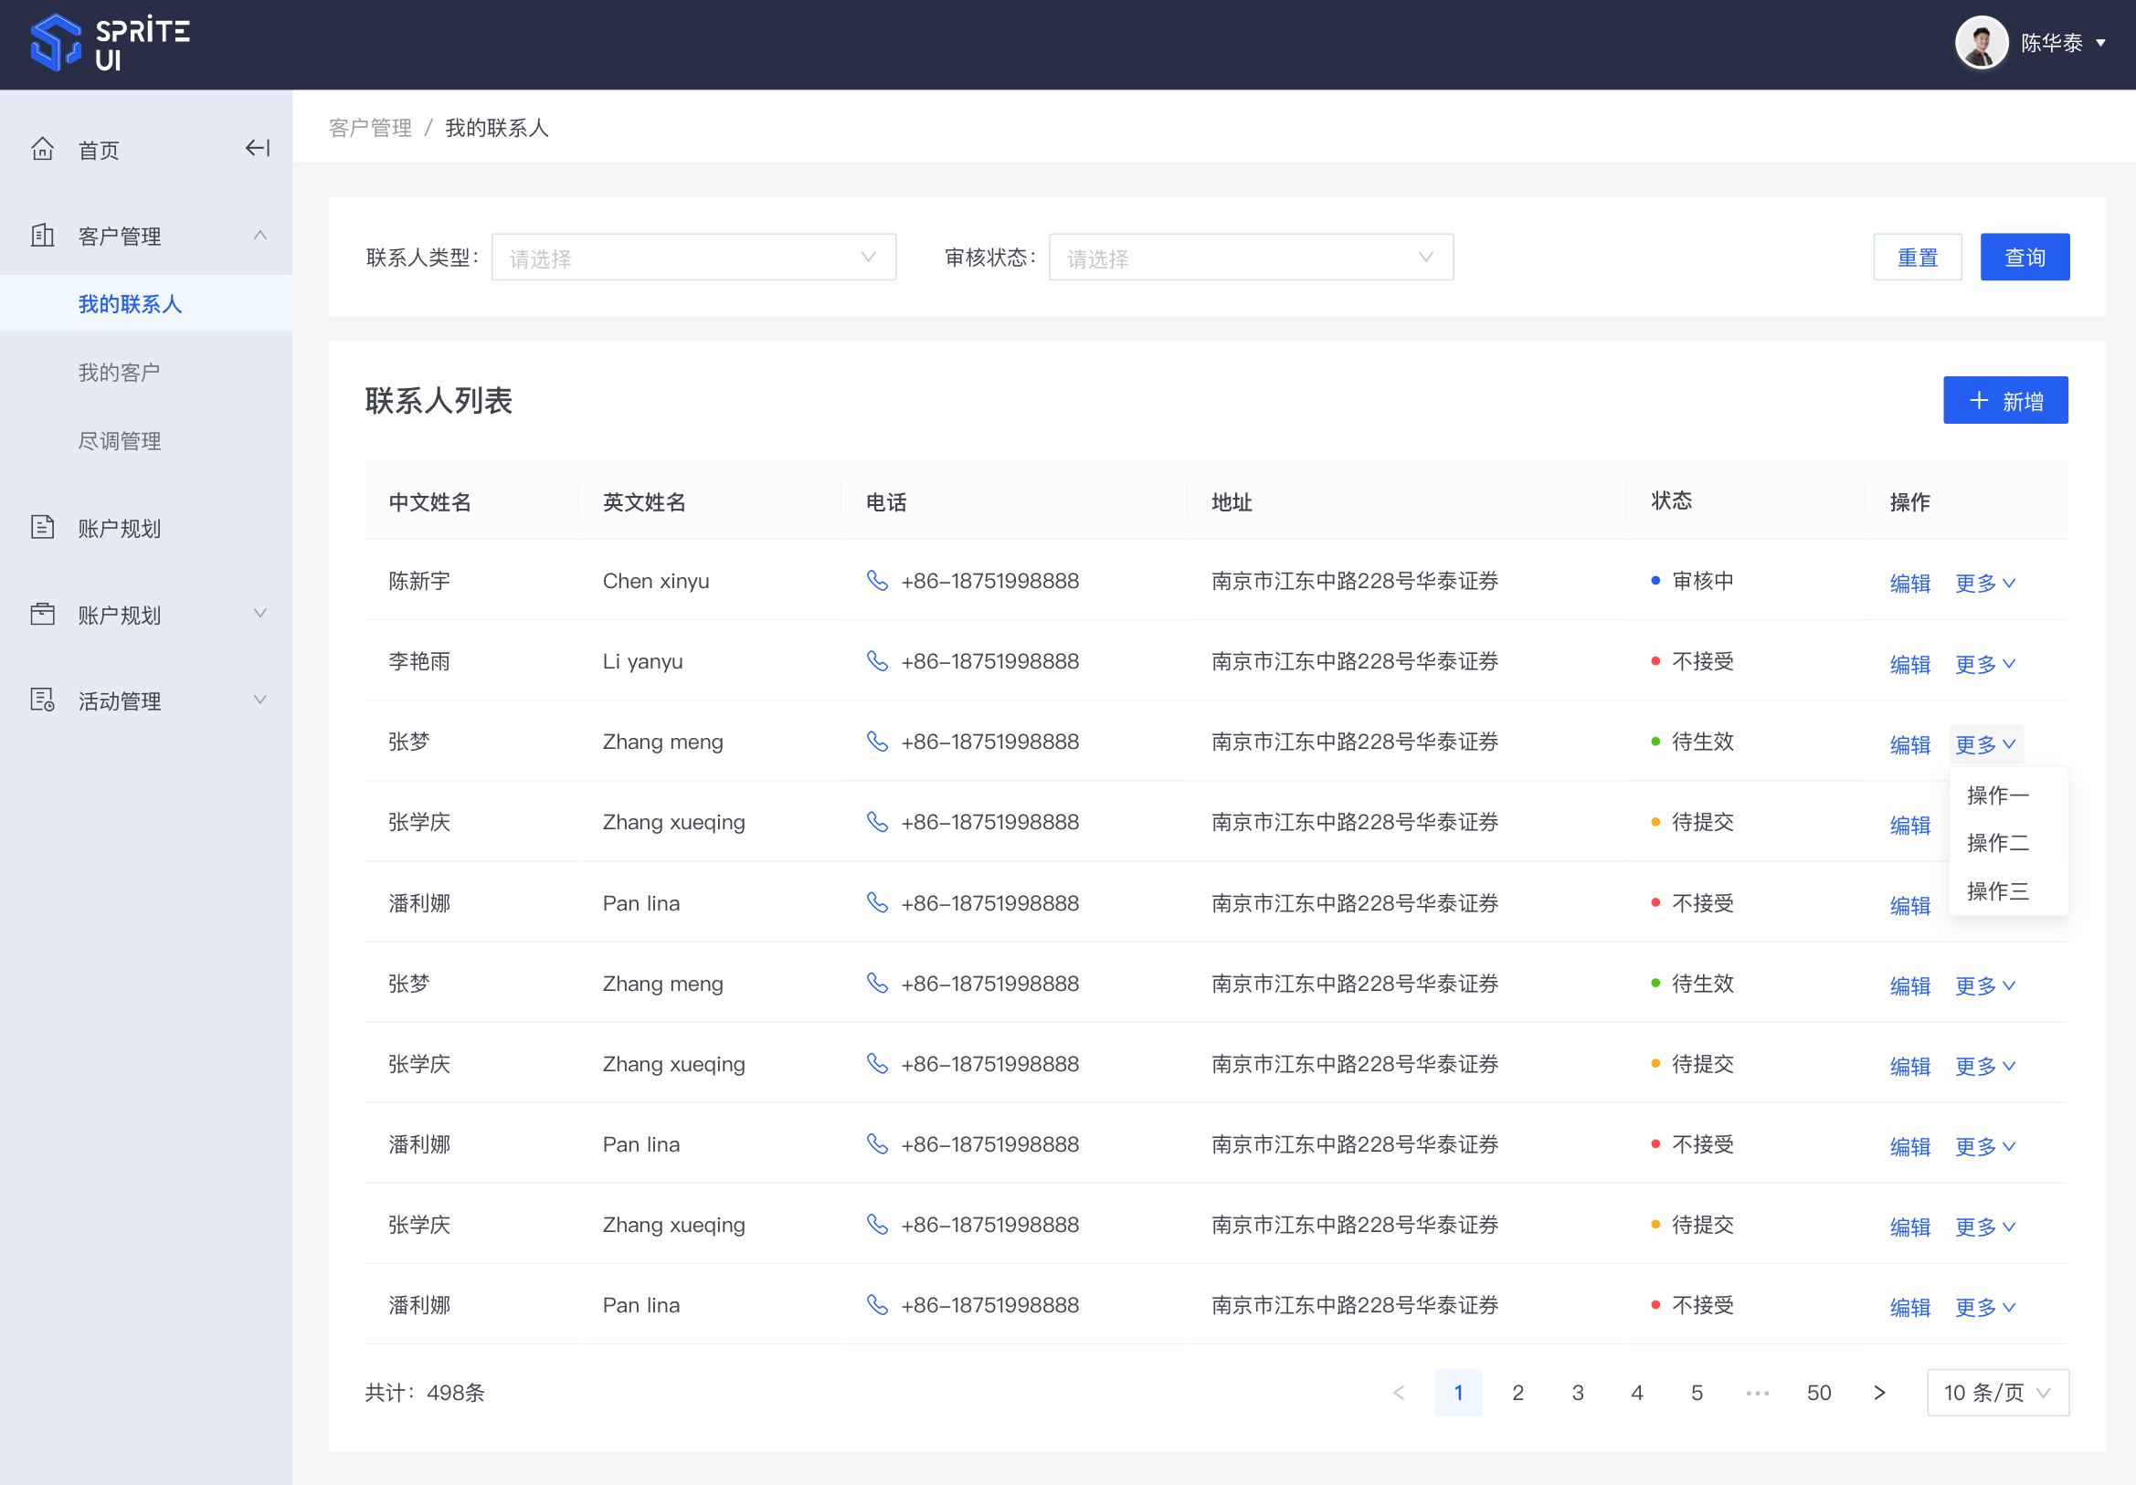
Task: Click the 新增 button
Action: pyautogui.click(x=2005, y=401)
